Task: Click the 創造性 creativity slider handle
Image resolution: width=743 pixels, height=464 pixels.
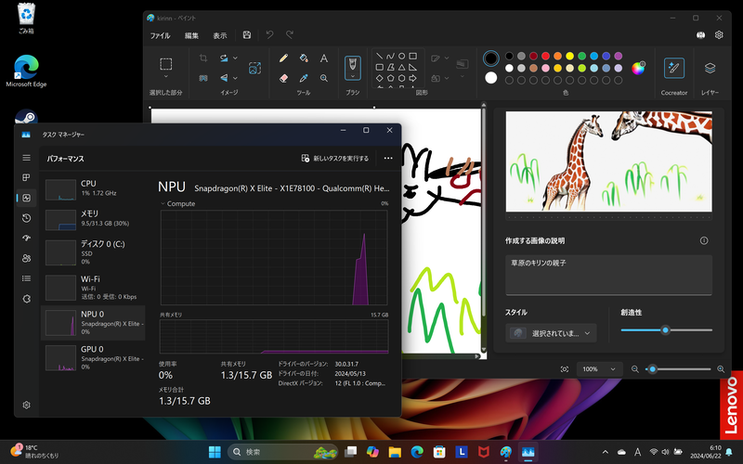Action: [665, 330]
